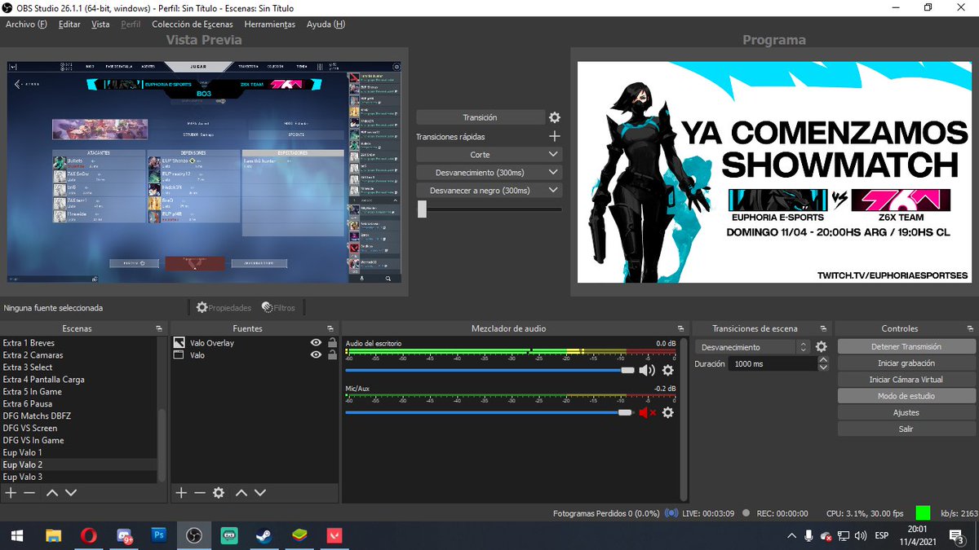The height and width of the screenshot is (550, 979).
Task: Open Audio del escritorio settings gear
Action: [x=667, y=371]
